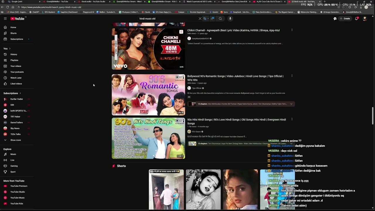
Task: Open the GameTrailers channel subscription
Action: tap(17, 122)
